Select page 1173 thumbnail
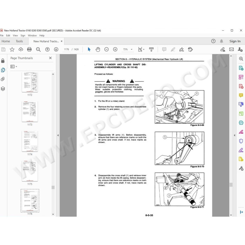245x245 pixels. click(x=30, y=112)
